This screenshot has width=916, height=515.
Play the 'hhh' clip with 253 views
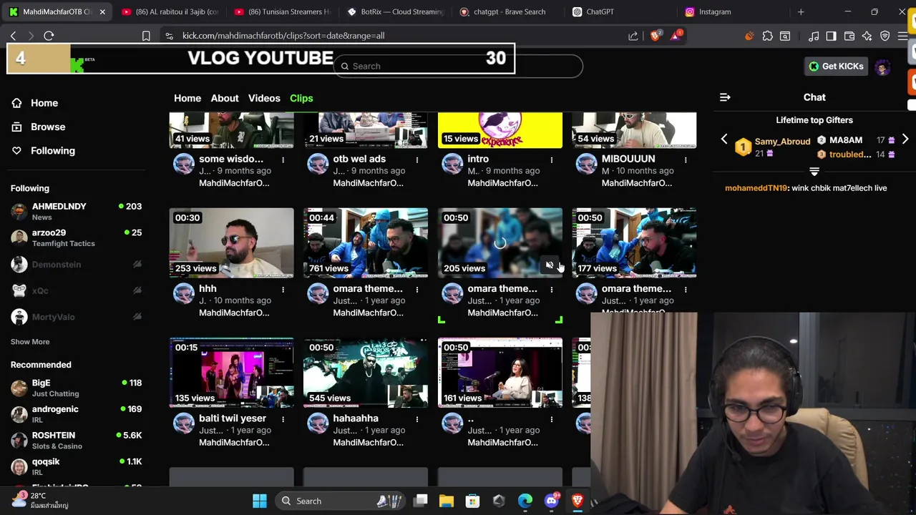point(231,242)
